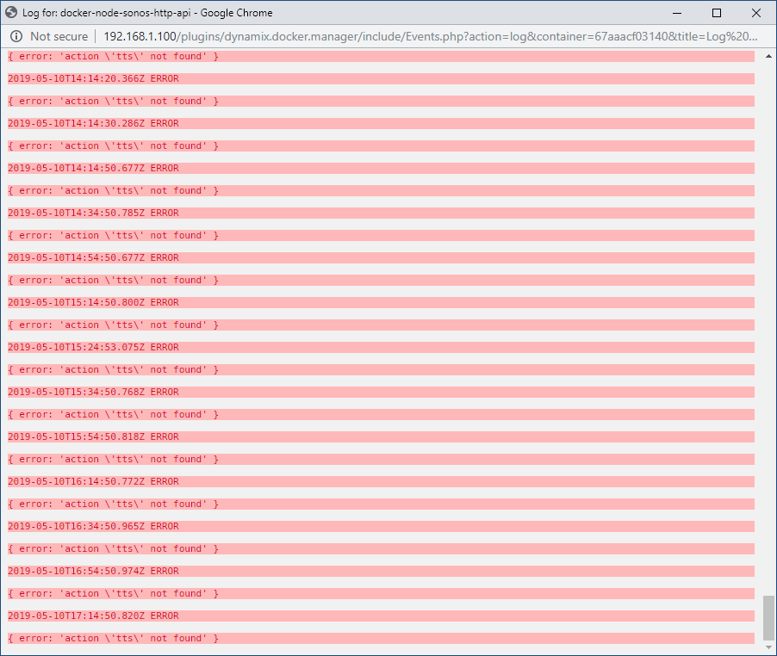The height and width of the screenshot is (656, 777).
Task: Maximize the Chrome log window
Action: pos(717,13)
